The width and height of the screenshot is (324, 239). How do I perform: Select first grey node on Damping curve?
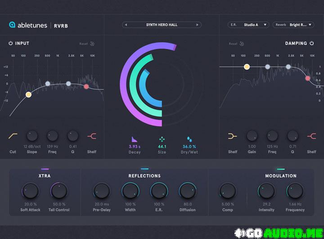[268, 67]
